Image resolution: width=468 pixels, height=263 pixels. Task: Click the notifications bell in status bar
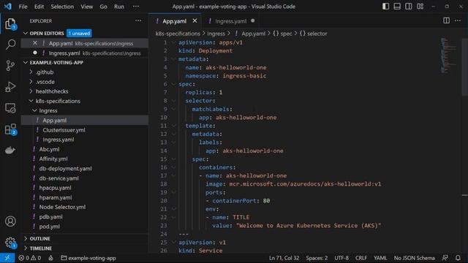(458, 258)
